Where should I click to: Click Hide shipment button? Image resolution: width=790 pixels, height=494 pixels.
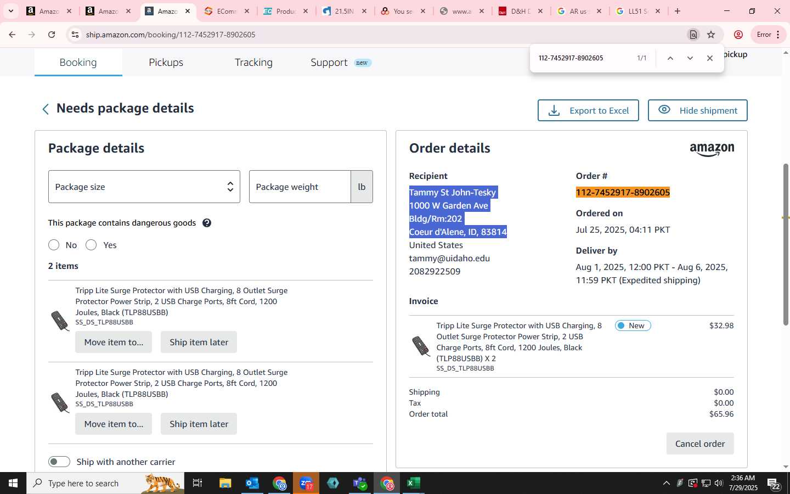click(x=697, y=110)
